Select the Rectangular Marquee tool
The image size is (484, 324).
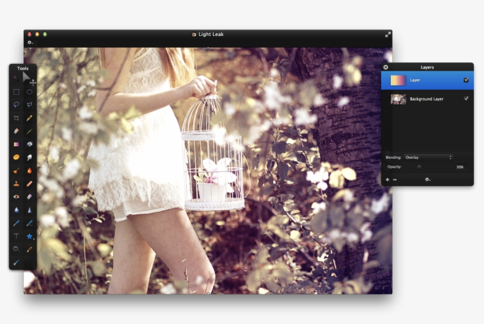pos(16,92)
